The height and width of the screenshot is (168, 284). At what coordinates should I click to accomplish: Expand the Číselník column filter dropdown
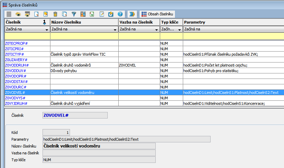[x=47, y=30]
